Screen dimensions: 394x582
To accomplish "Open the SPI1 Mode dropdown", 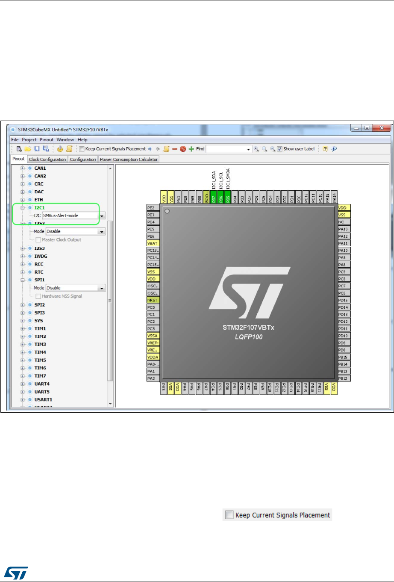I will coord(102,288).
